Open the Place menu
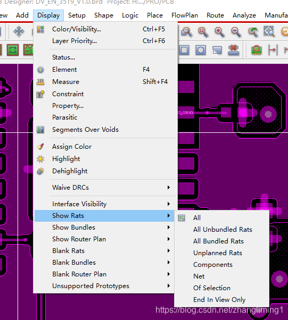This screenshot has height=320, width=288. (155, 15)
